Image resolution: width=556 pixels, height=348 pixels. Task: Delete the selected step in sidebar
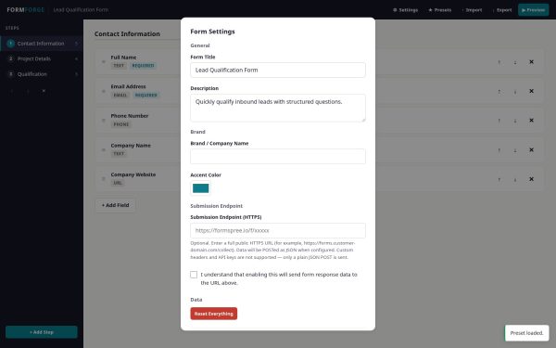[x=44, y=91]
